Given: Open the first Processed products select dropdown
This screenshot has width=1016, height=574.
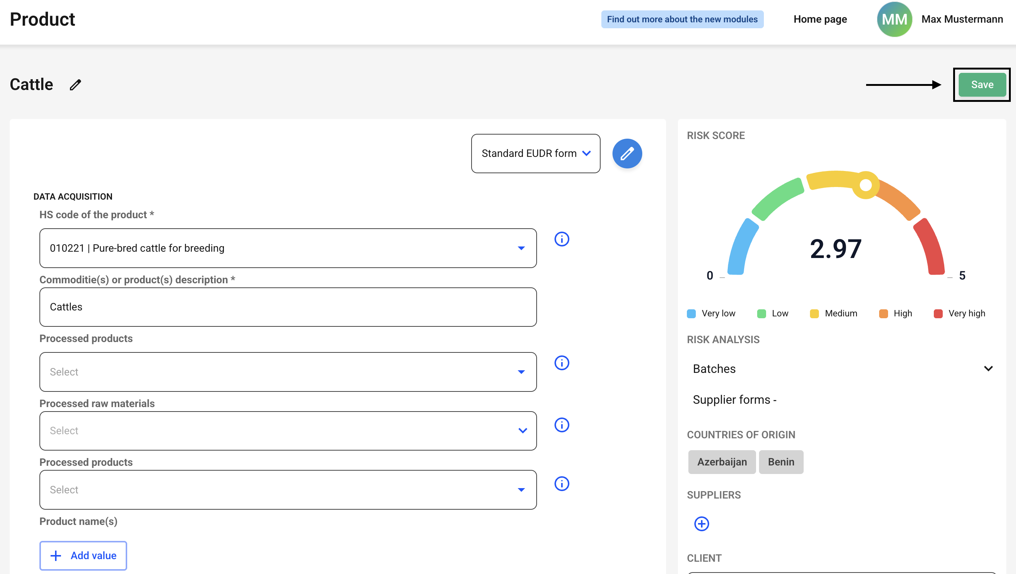Looking at the screenshot, I should (287, 372).
